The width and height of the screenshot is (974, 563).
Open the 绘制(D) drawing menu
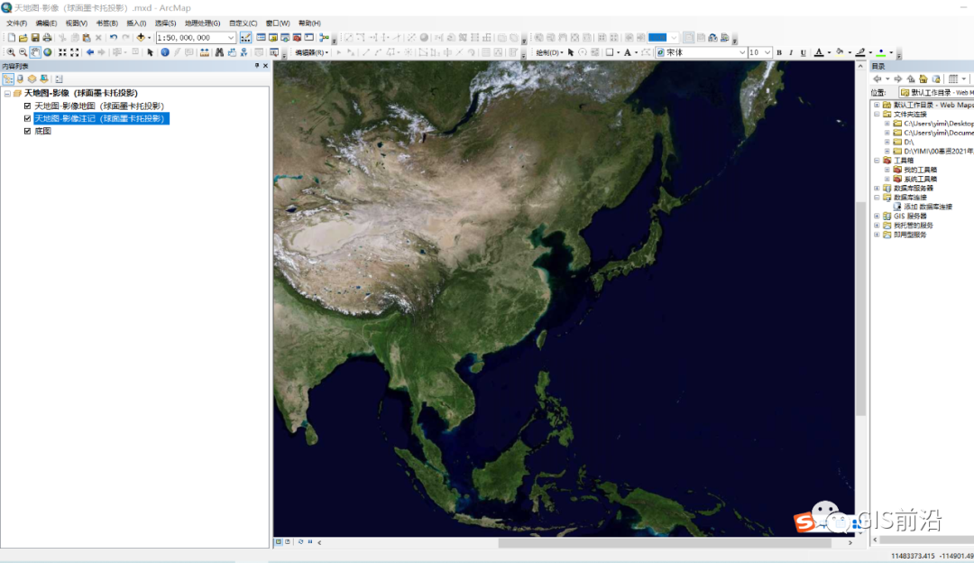point(549,53)
